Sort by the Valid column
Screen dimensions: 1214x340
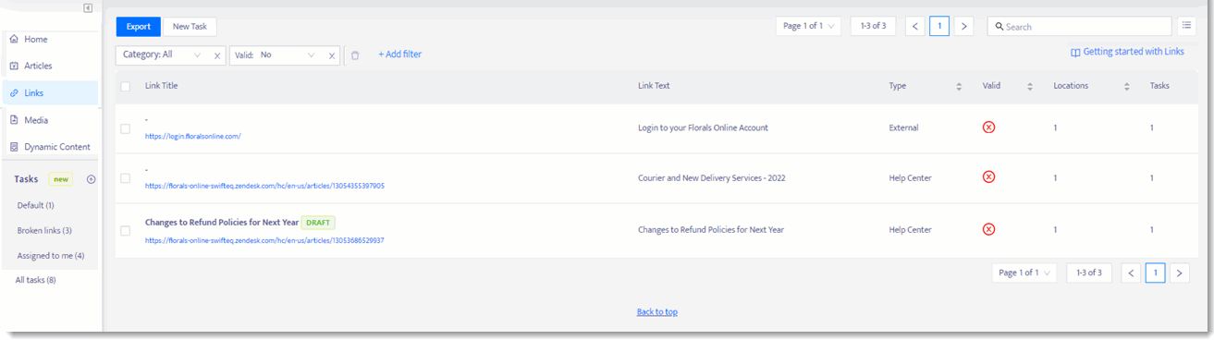tap(1030, 86)
